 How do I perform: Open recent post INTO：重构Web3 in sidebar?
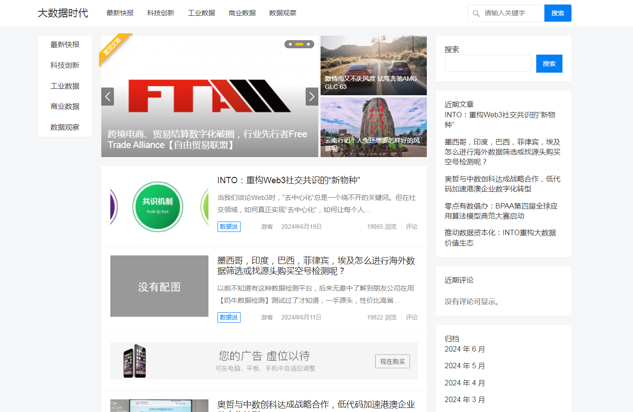coord(500,120)
